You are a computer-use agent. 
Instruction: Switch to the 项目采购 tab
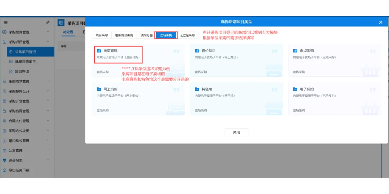click(x=102, y=35)
